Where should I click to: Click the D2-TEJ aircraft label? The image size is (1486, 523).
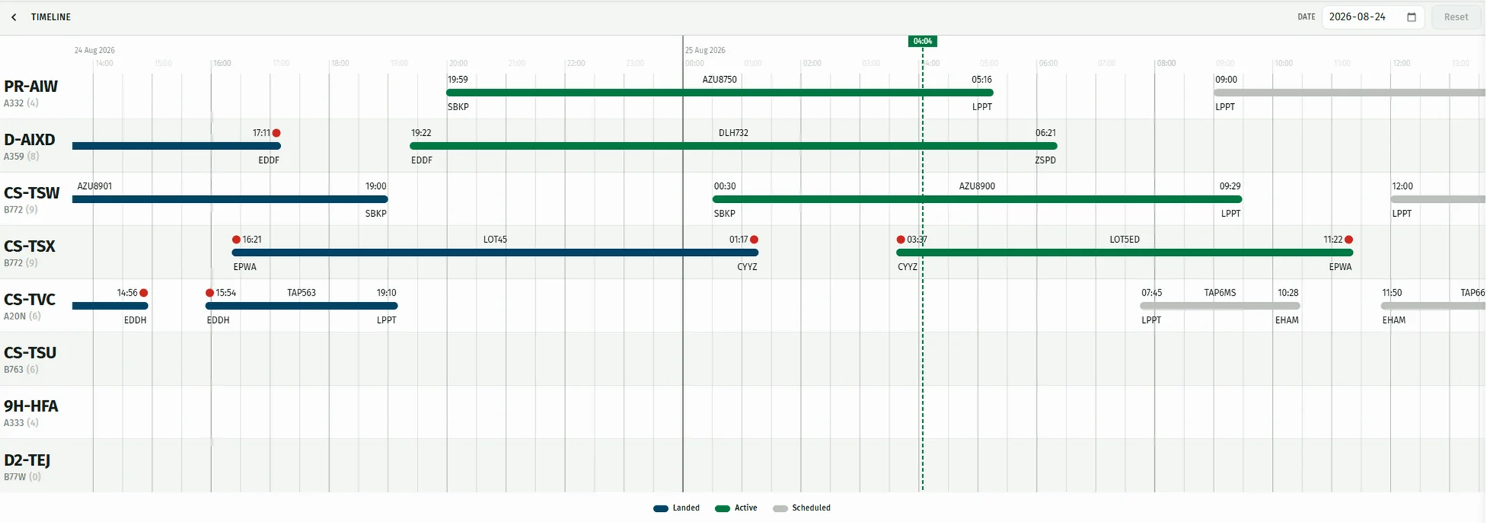27,460
